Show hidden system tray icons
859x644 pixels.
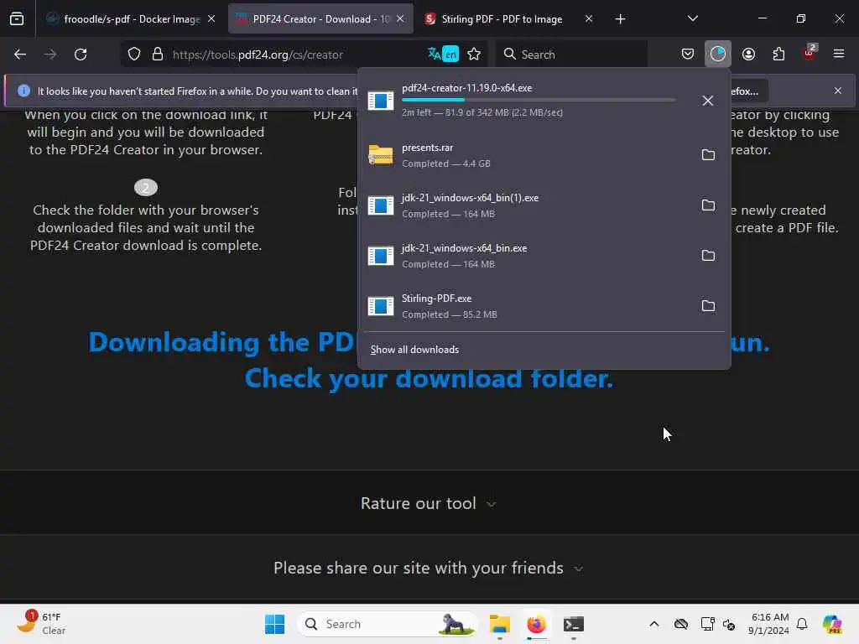tap(654, 624)
